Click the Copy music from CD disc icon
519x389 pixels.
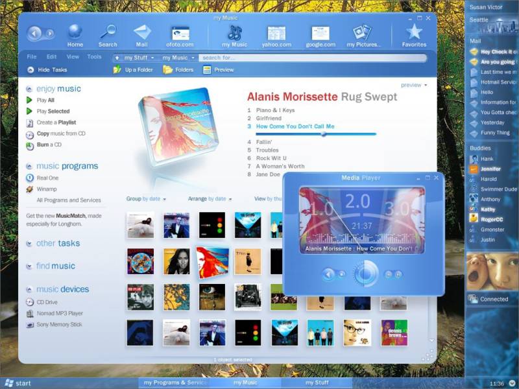(x=30, y=135)
